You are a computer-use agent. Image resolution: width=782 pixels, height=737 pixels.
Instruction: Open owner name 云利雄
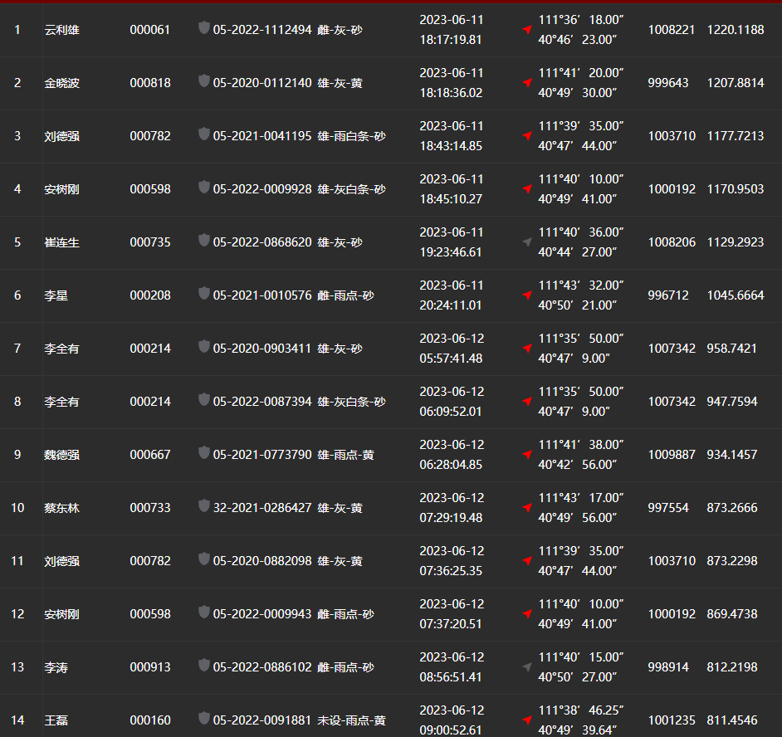(x=62, y=30)
